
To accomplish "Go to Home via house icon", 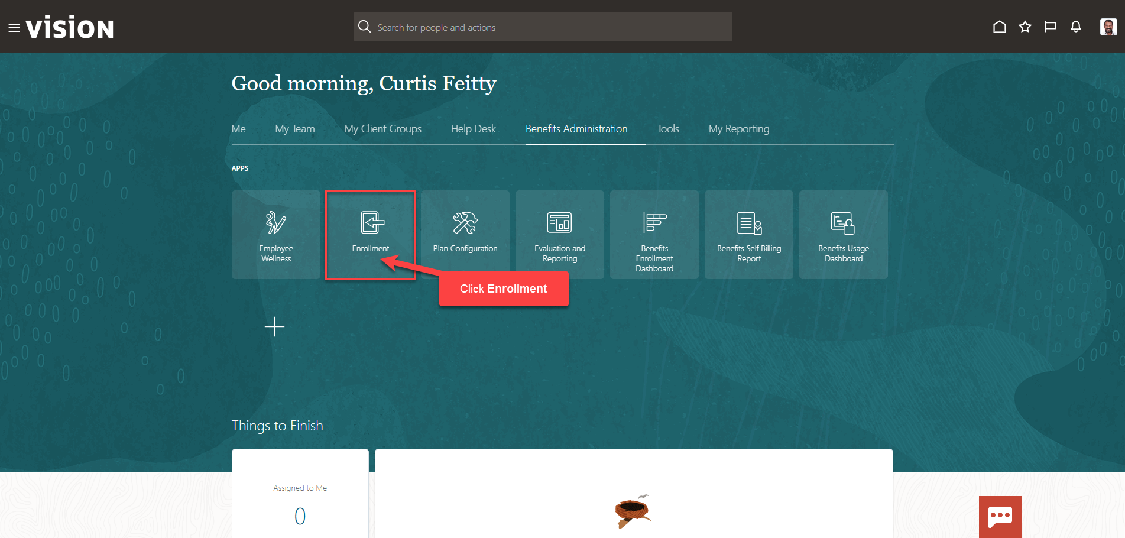I will 999,27.
